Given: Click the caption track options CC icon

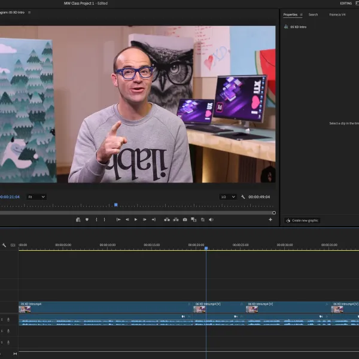Looking at the screenshot, I should (x=13, y=245).
